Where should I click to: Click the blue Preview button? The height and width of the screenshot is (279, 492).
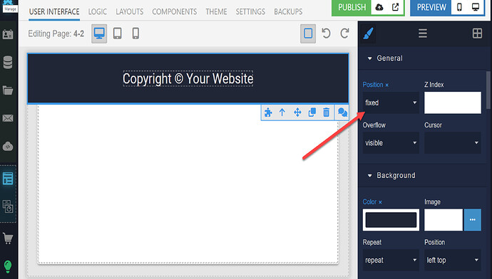click(431, 7)
